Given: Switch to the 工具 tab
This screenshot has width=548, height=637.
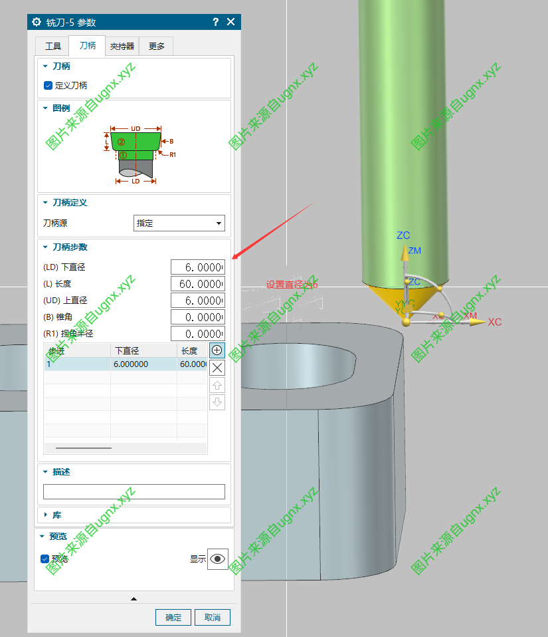Looking at the screenshot, I should tap(52, 47).
